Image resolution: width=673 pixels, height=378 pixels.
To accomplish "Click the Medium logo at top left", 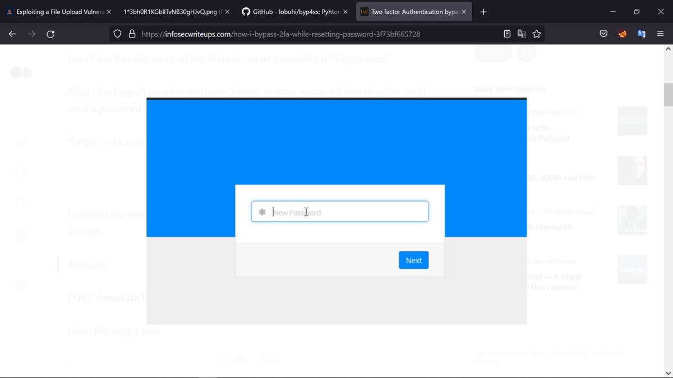I will pyautogui.click(x=20, y=72).
